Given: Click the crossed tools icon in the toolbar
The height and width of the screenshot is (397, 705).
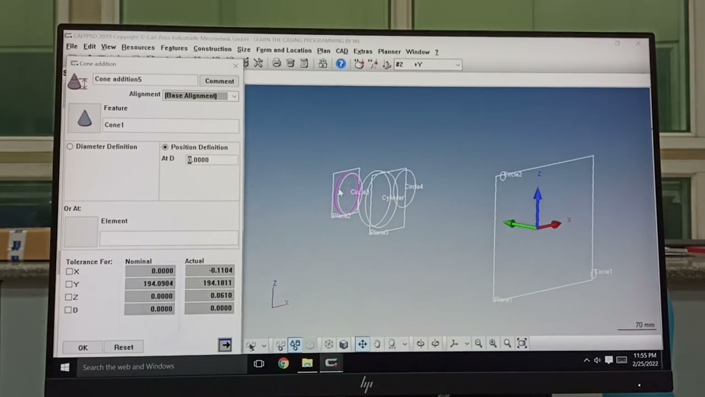Looking at the screenshot, I should coord(258,63).
